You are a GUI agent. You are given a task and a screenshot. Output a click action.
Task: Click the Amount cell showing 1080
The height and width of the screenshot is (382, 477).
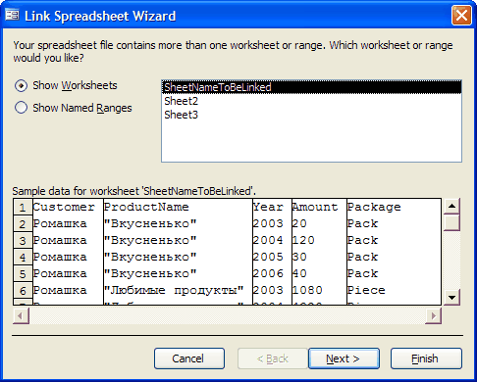coord(319,290)
